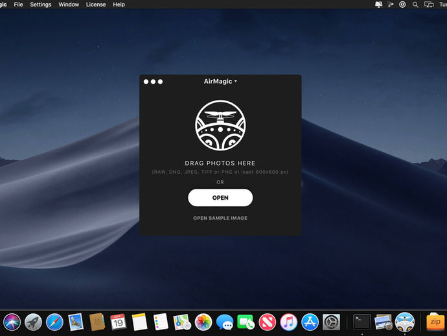Open the zip folder in Dock

(x=435, y=322)
